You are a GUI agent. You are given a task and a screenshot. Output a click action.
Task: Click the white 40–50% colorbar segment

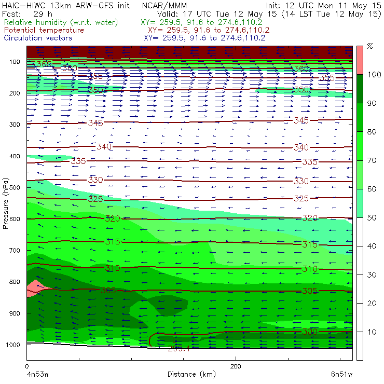(360, 231)
